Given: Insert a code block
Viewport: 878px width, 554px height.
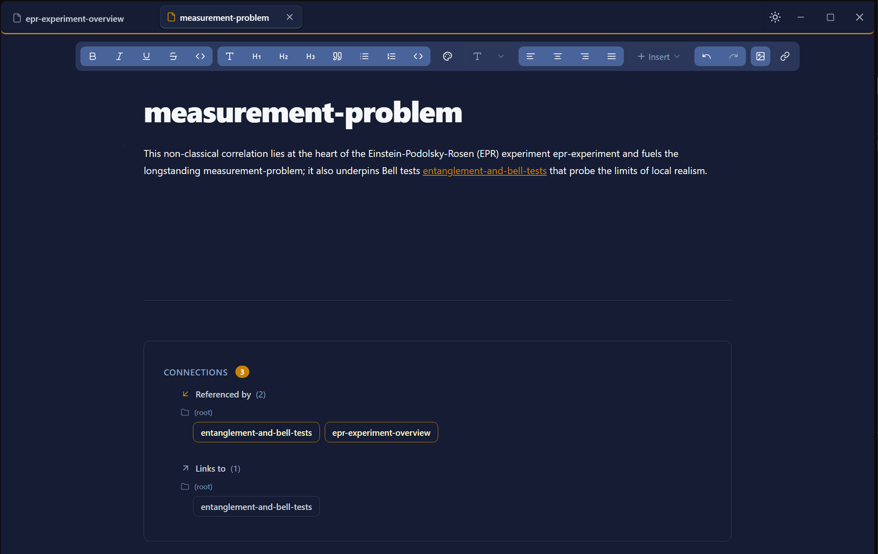Looking at the screenshot, I should pyautogui.click(x=418, y=56).
